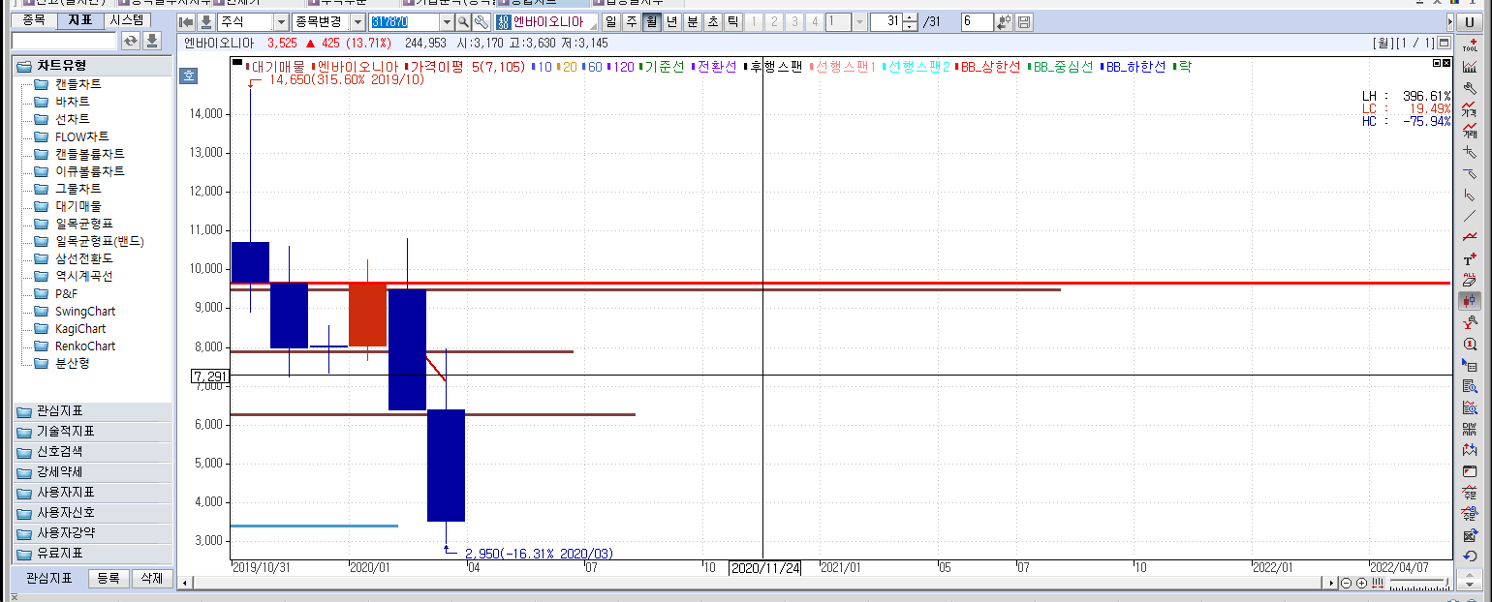Screen dimensions: 1492x602
Task: Click the jump-to-first arrow icon in toolbar
Action: pos(187,22)
